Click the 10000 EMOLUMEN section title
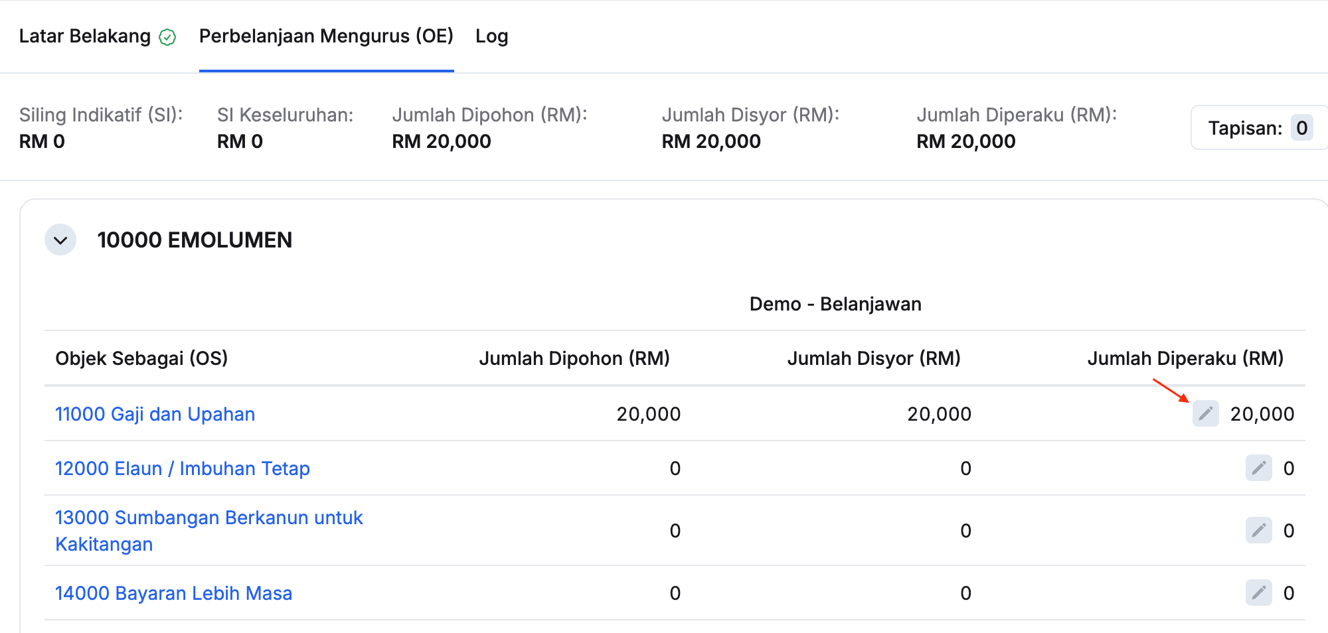Viewport: 1328px width, 633px height. [x=195, y=240]
